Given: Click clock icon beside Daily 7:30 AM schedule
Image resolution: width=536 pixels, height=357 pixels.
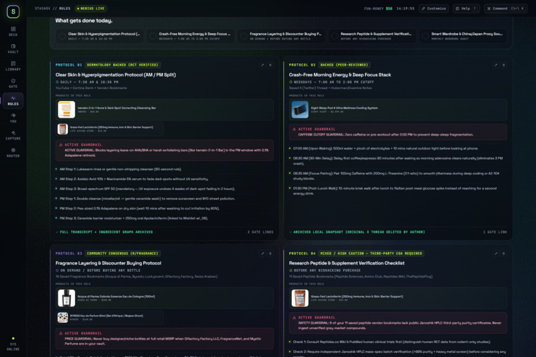Looking at the screenshot, I should tap(57, 82).
